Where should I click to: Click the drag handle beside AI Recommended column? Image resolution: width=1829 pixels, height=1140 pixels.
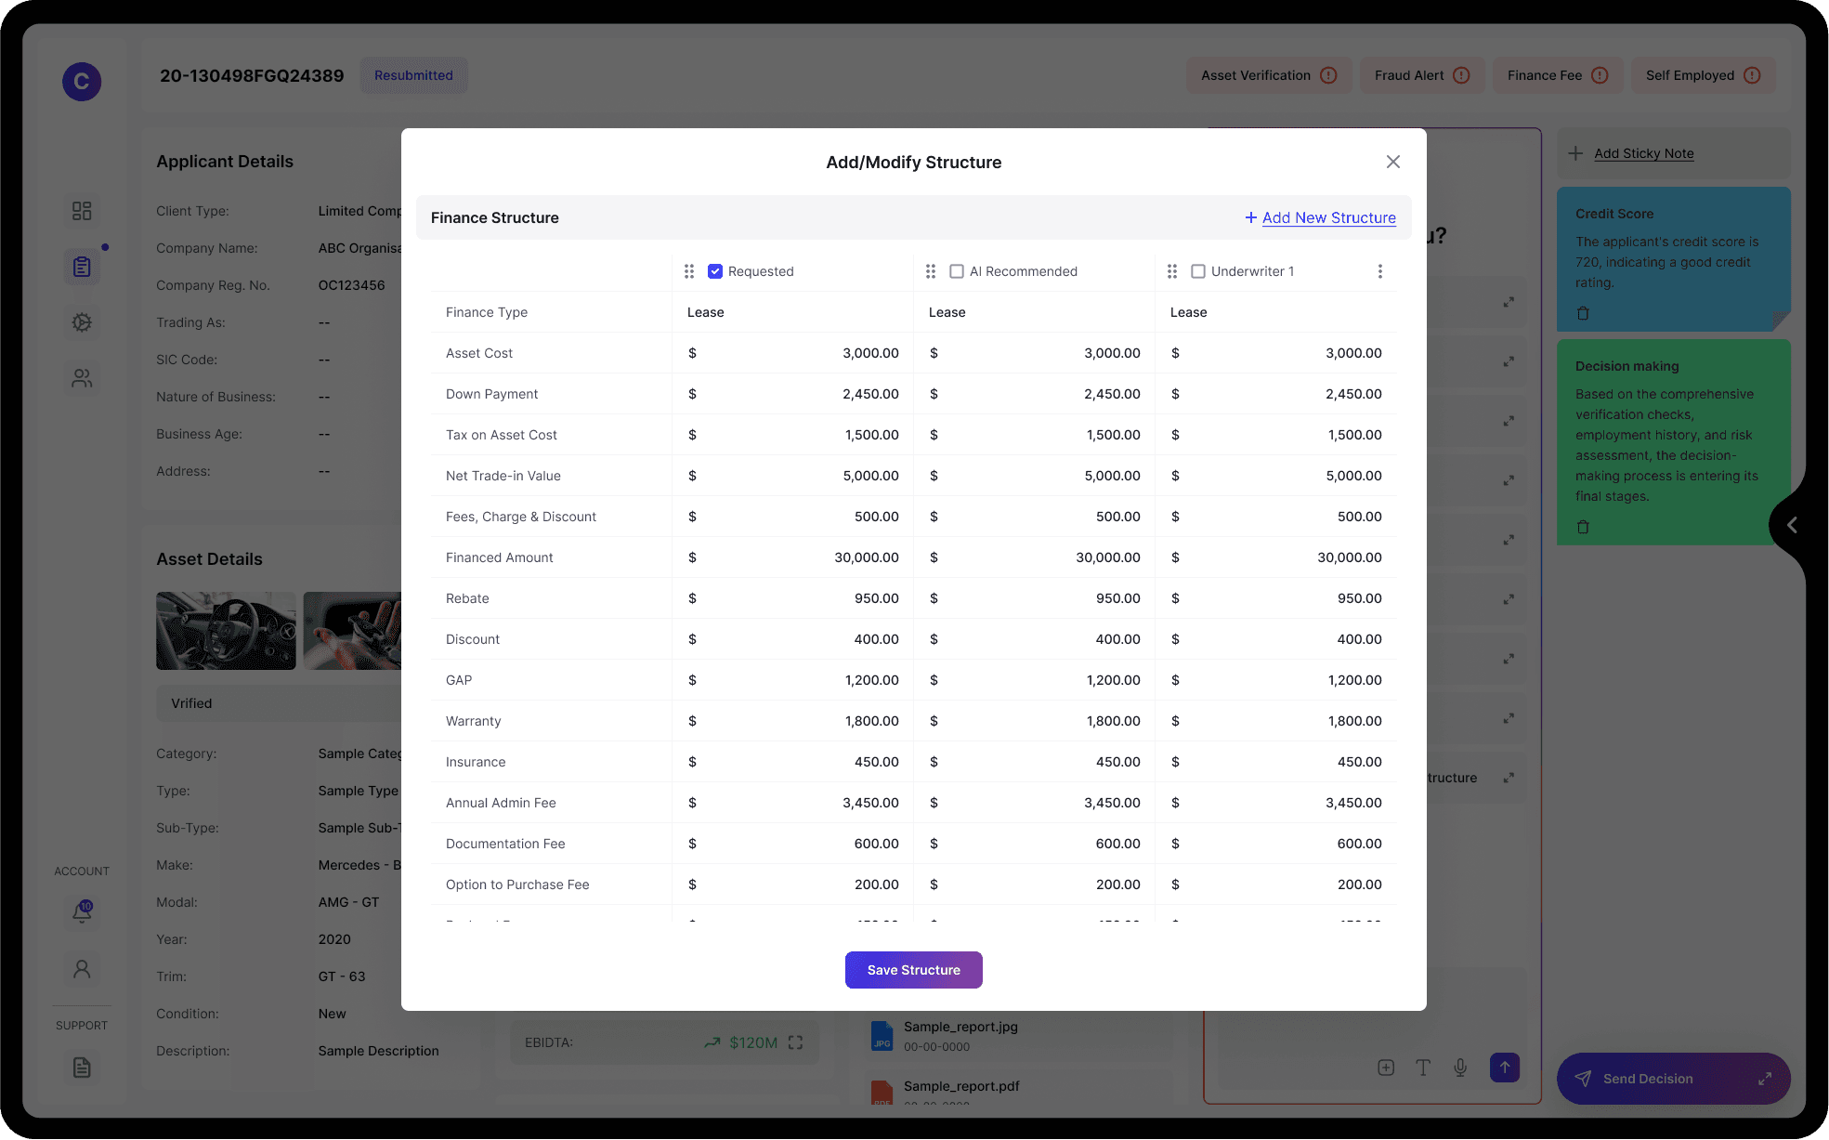point(931,271)
